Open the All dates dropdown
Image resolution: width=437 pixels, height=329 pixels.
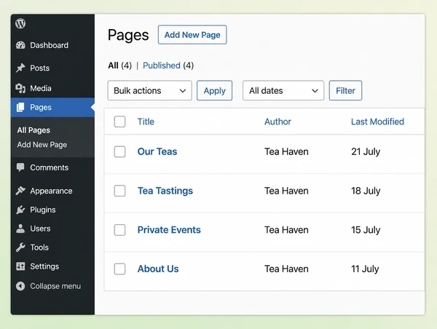[x=283, y=90]
